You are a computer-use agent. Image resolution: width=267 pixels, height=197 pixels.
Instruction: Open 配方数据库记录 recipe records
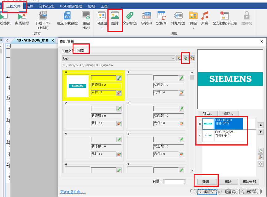(x=225, y=18)
